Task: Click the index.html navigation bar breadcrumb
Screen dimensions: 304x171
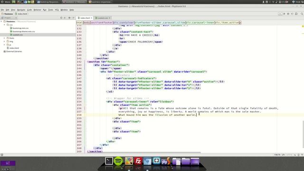Action: point(21,14)
